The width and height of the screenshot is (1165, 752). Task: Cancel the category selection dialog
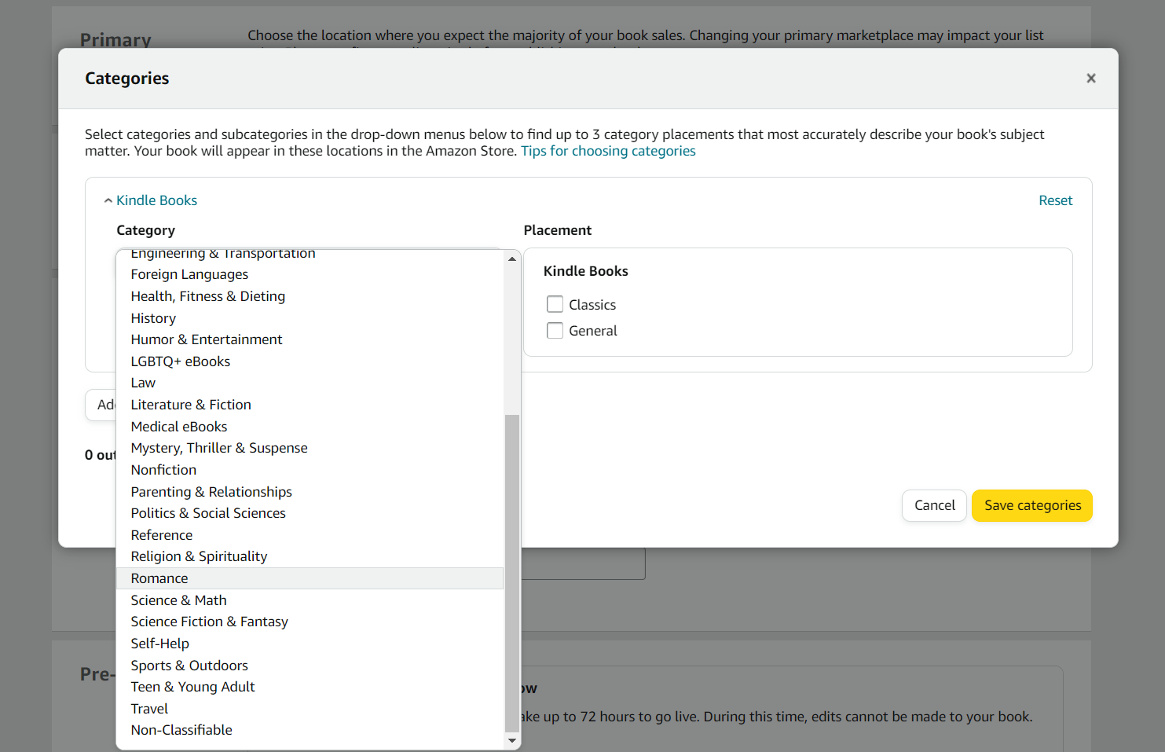[934, 505]
